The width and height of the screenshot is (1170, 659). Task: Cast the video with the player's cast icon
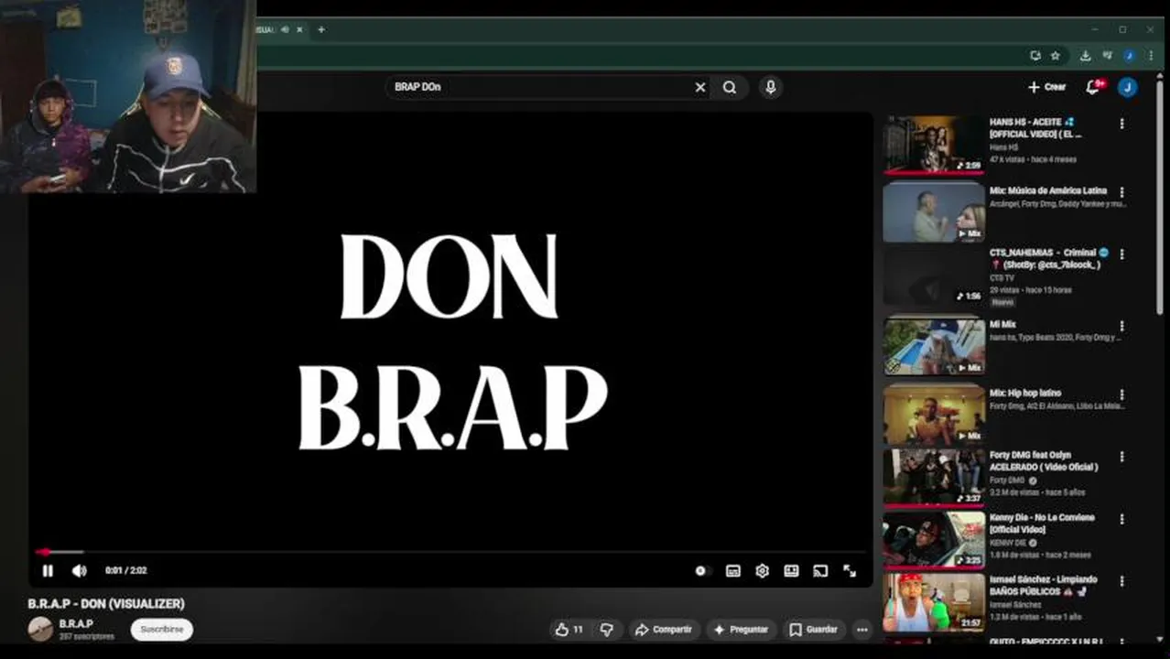tap(820, 571)
